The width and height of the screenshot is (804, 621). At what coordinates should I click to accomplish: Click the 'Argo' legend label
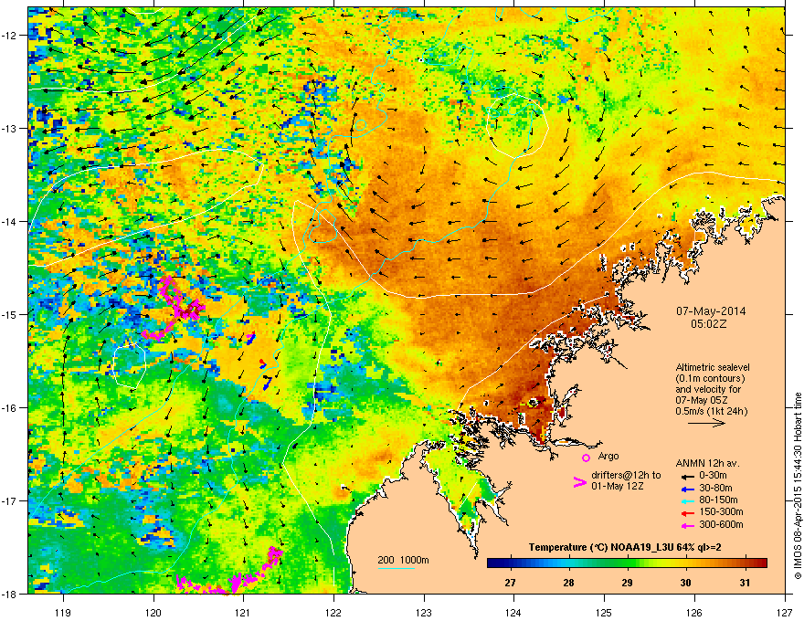[x=608, y=456]
